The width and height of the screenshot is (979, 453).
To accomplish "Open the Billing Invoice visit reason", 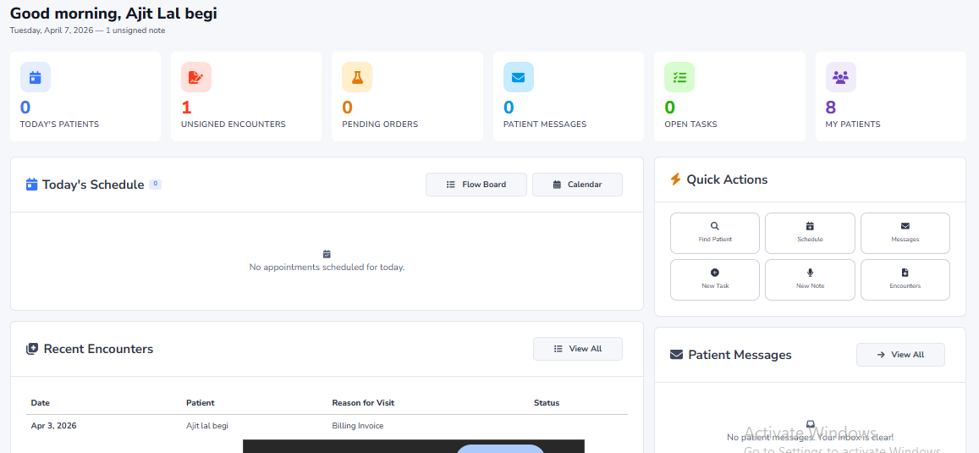I will tap(357, 426).
